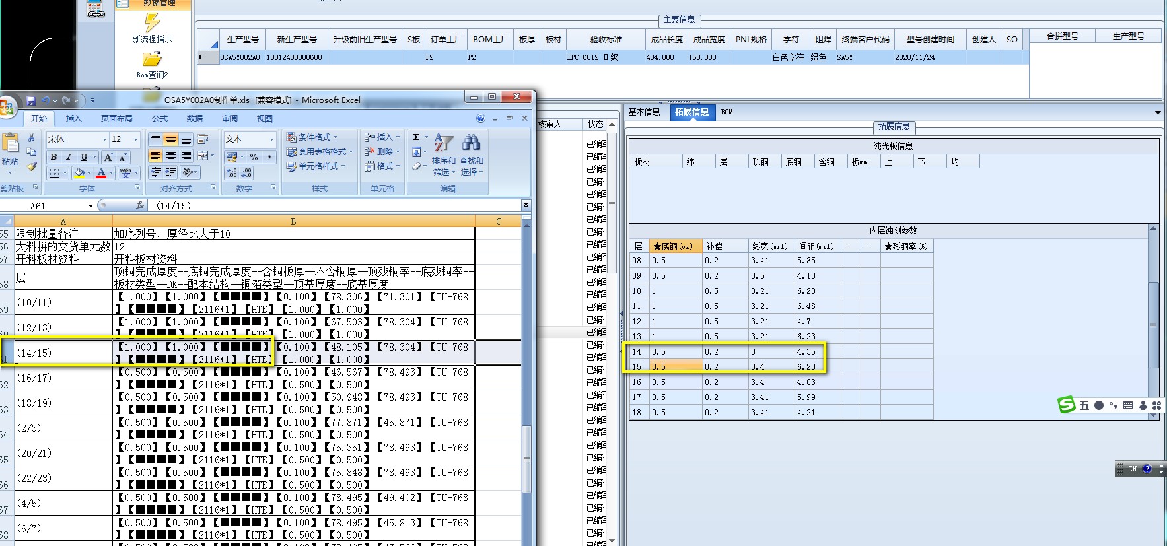Cut selection with the scissors icon

(x=31, y=138)
